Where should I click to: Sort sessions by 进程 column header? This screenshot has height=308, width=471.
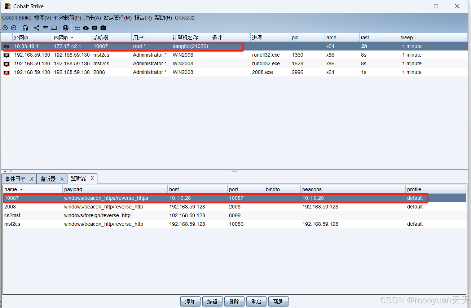[x=270, y=38]
